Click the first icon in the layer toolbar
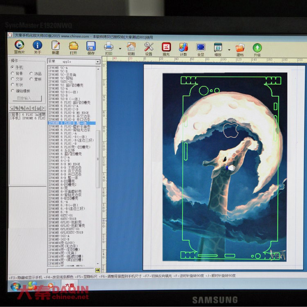Screen dimensions: 307x307 pyautogui.click(x=12, y=108)
